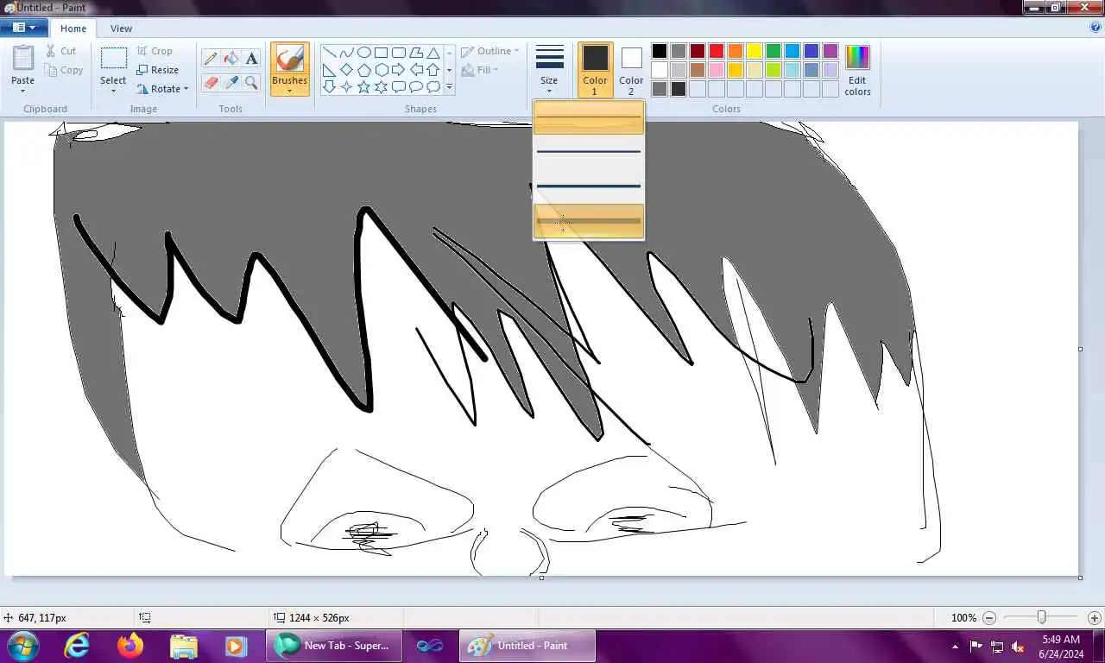Click the Rectangular selection icon
This screenshot has width=1105, height=663.
113,59
